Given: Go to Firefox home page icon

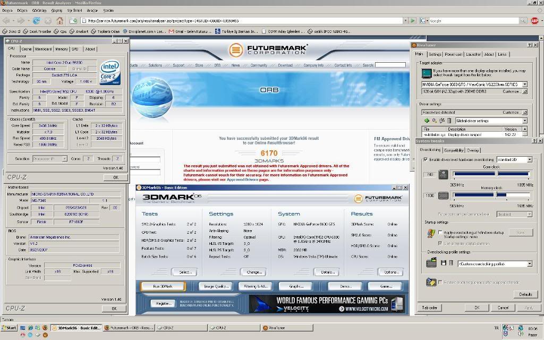Looking at the screenshot, I should (x=59, y=21).
